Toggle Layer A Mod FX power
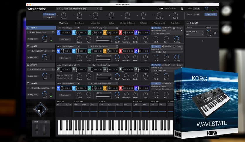 pos(163,28)
